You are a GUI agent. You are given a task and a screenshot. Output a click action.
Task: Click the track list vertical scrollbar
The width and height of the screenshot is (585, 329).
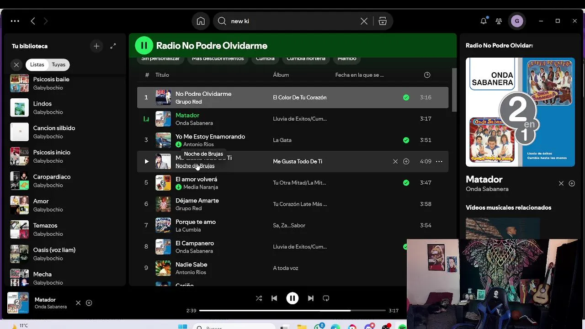point(454,90)
